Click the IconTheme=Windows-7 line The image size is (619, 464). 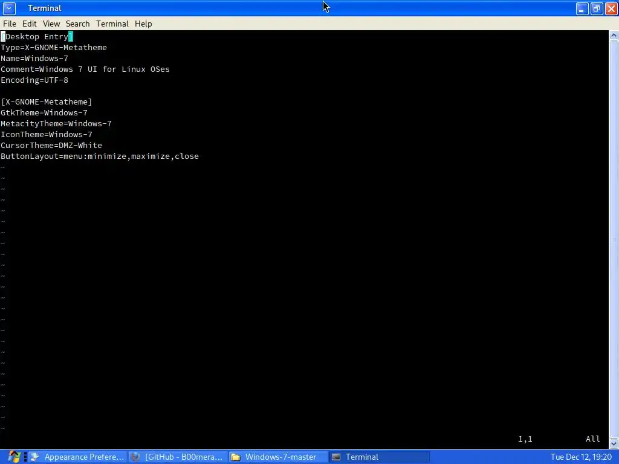[46, 135]
